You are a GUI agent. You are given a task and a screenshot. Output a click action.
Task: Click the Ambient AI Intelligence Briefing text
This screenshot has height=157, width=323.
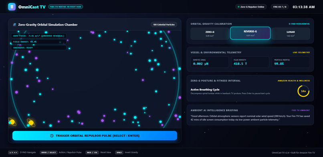[250, 117]
